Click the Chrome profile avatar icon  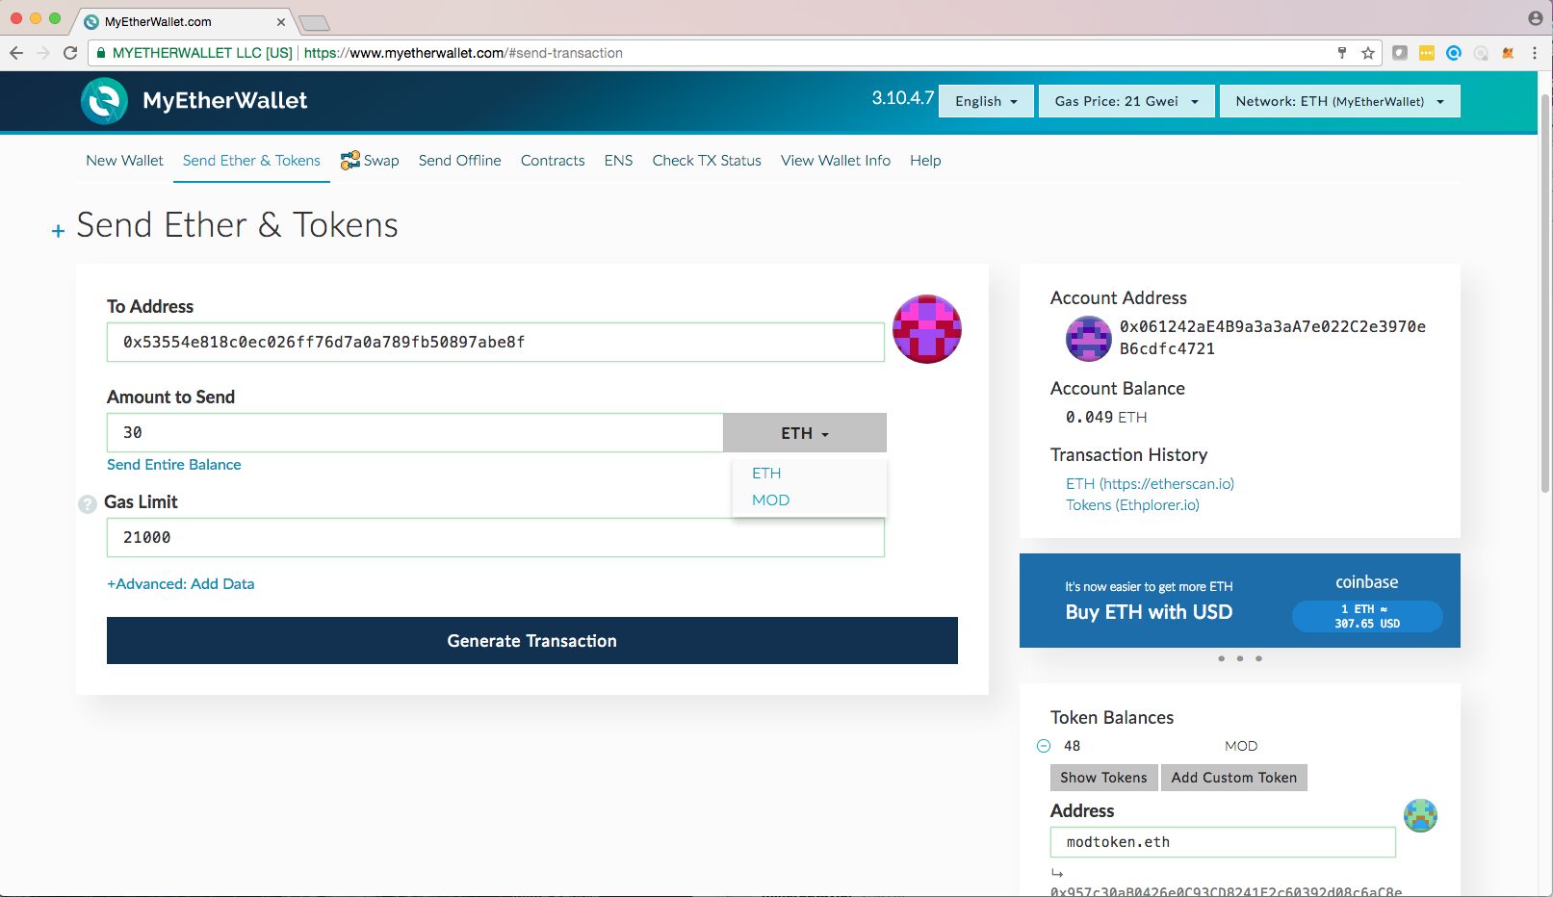point(1536,18)
